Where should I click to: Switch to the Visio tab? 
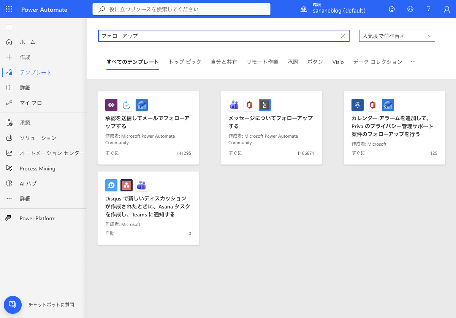338,62
